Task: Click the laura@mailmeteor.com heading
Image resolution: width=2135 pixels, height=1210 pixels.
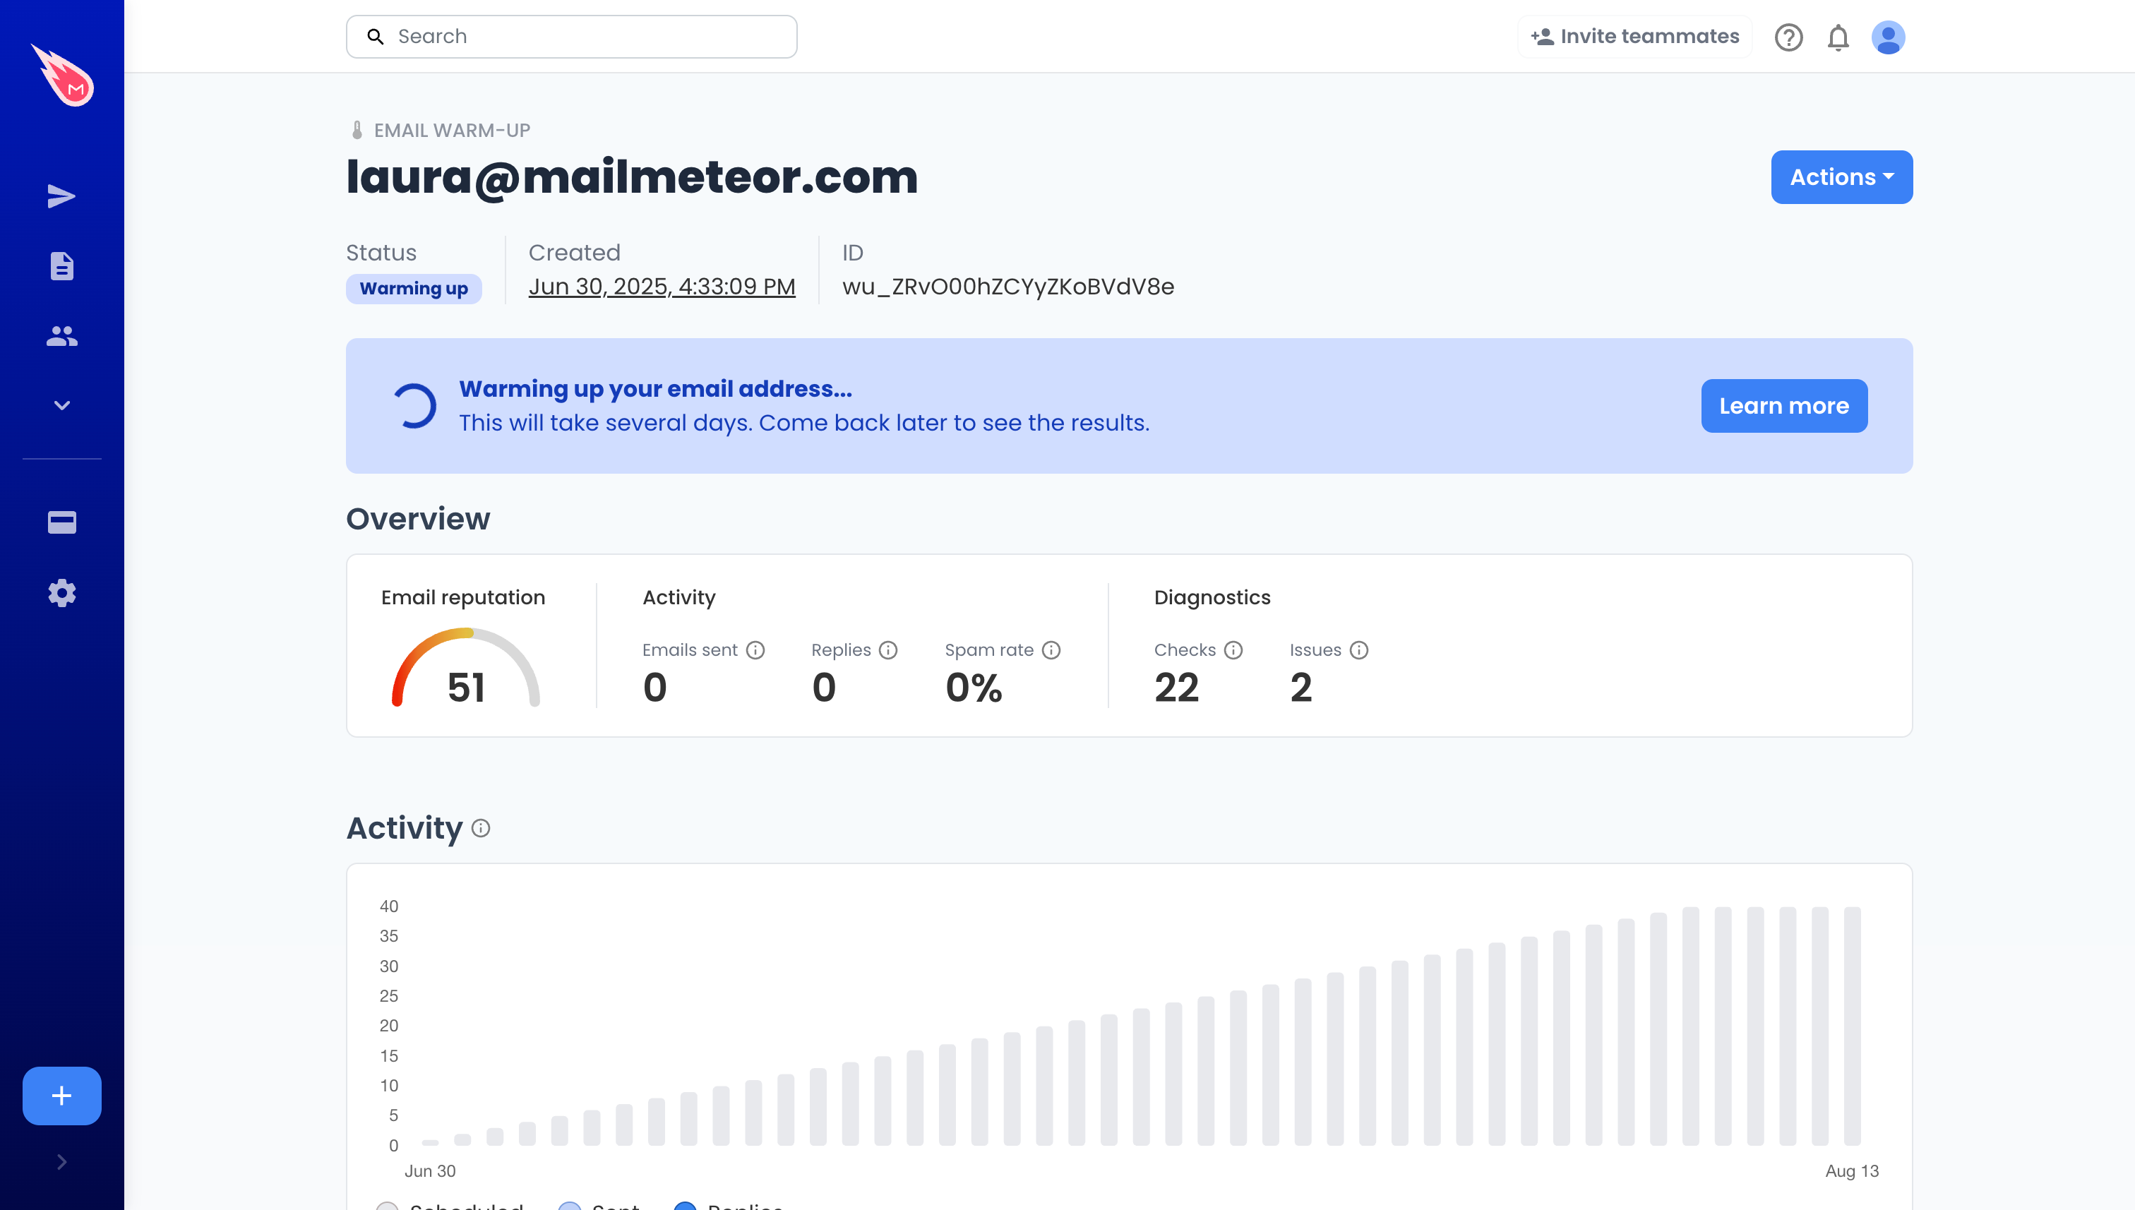Action: 632,177
